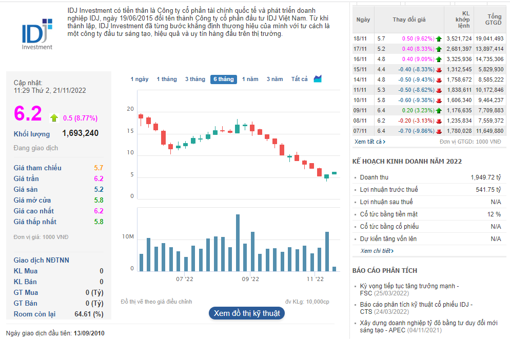The width and height of the screenshot is (510, 339).
Task: Click the first trading date 13/09/2010
Action: point(89,333)
